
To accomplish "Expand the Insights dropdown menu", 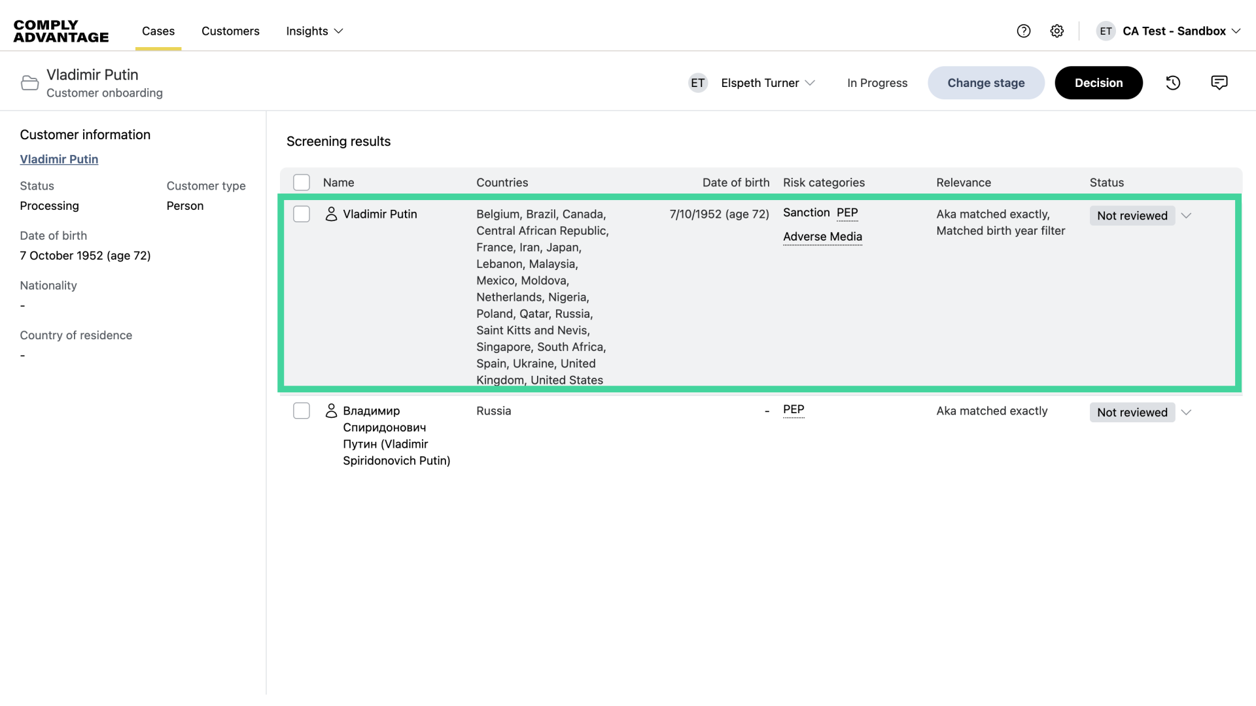I will (x=315, y=31).
